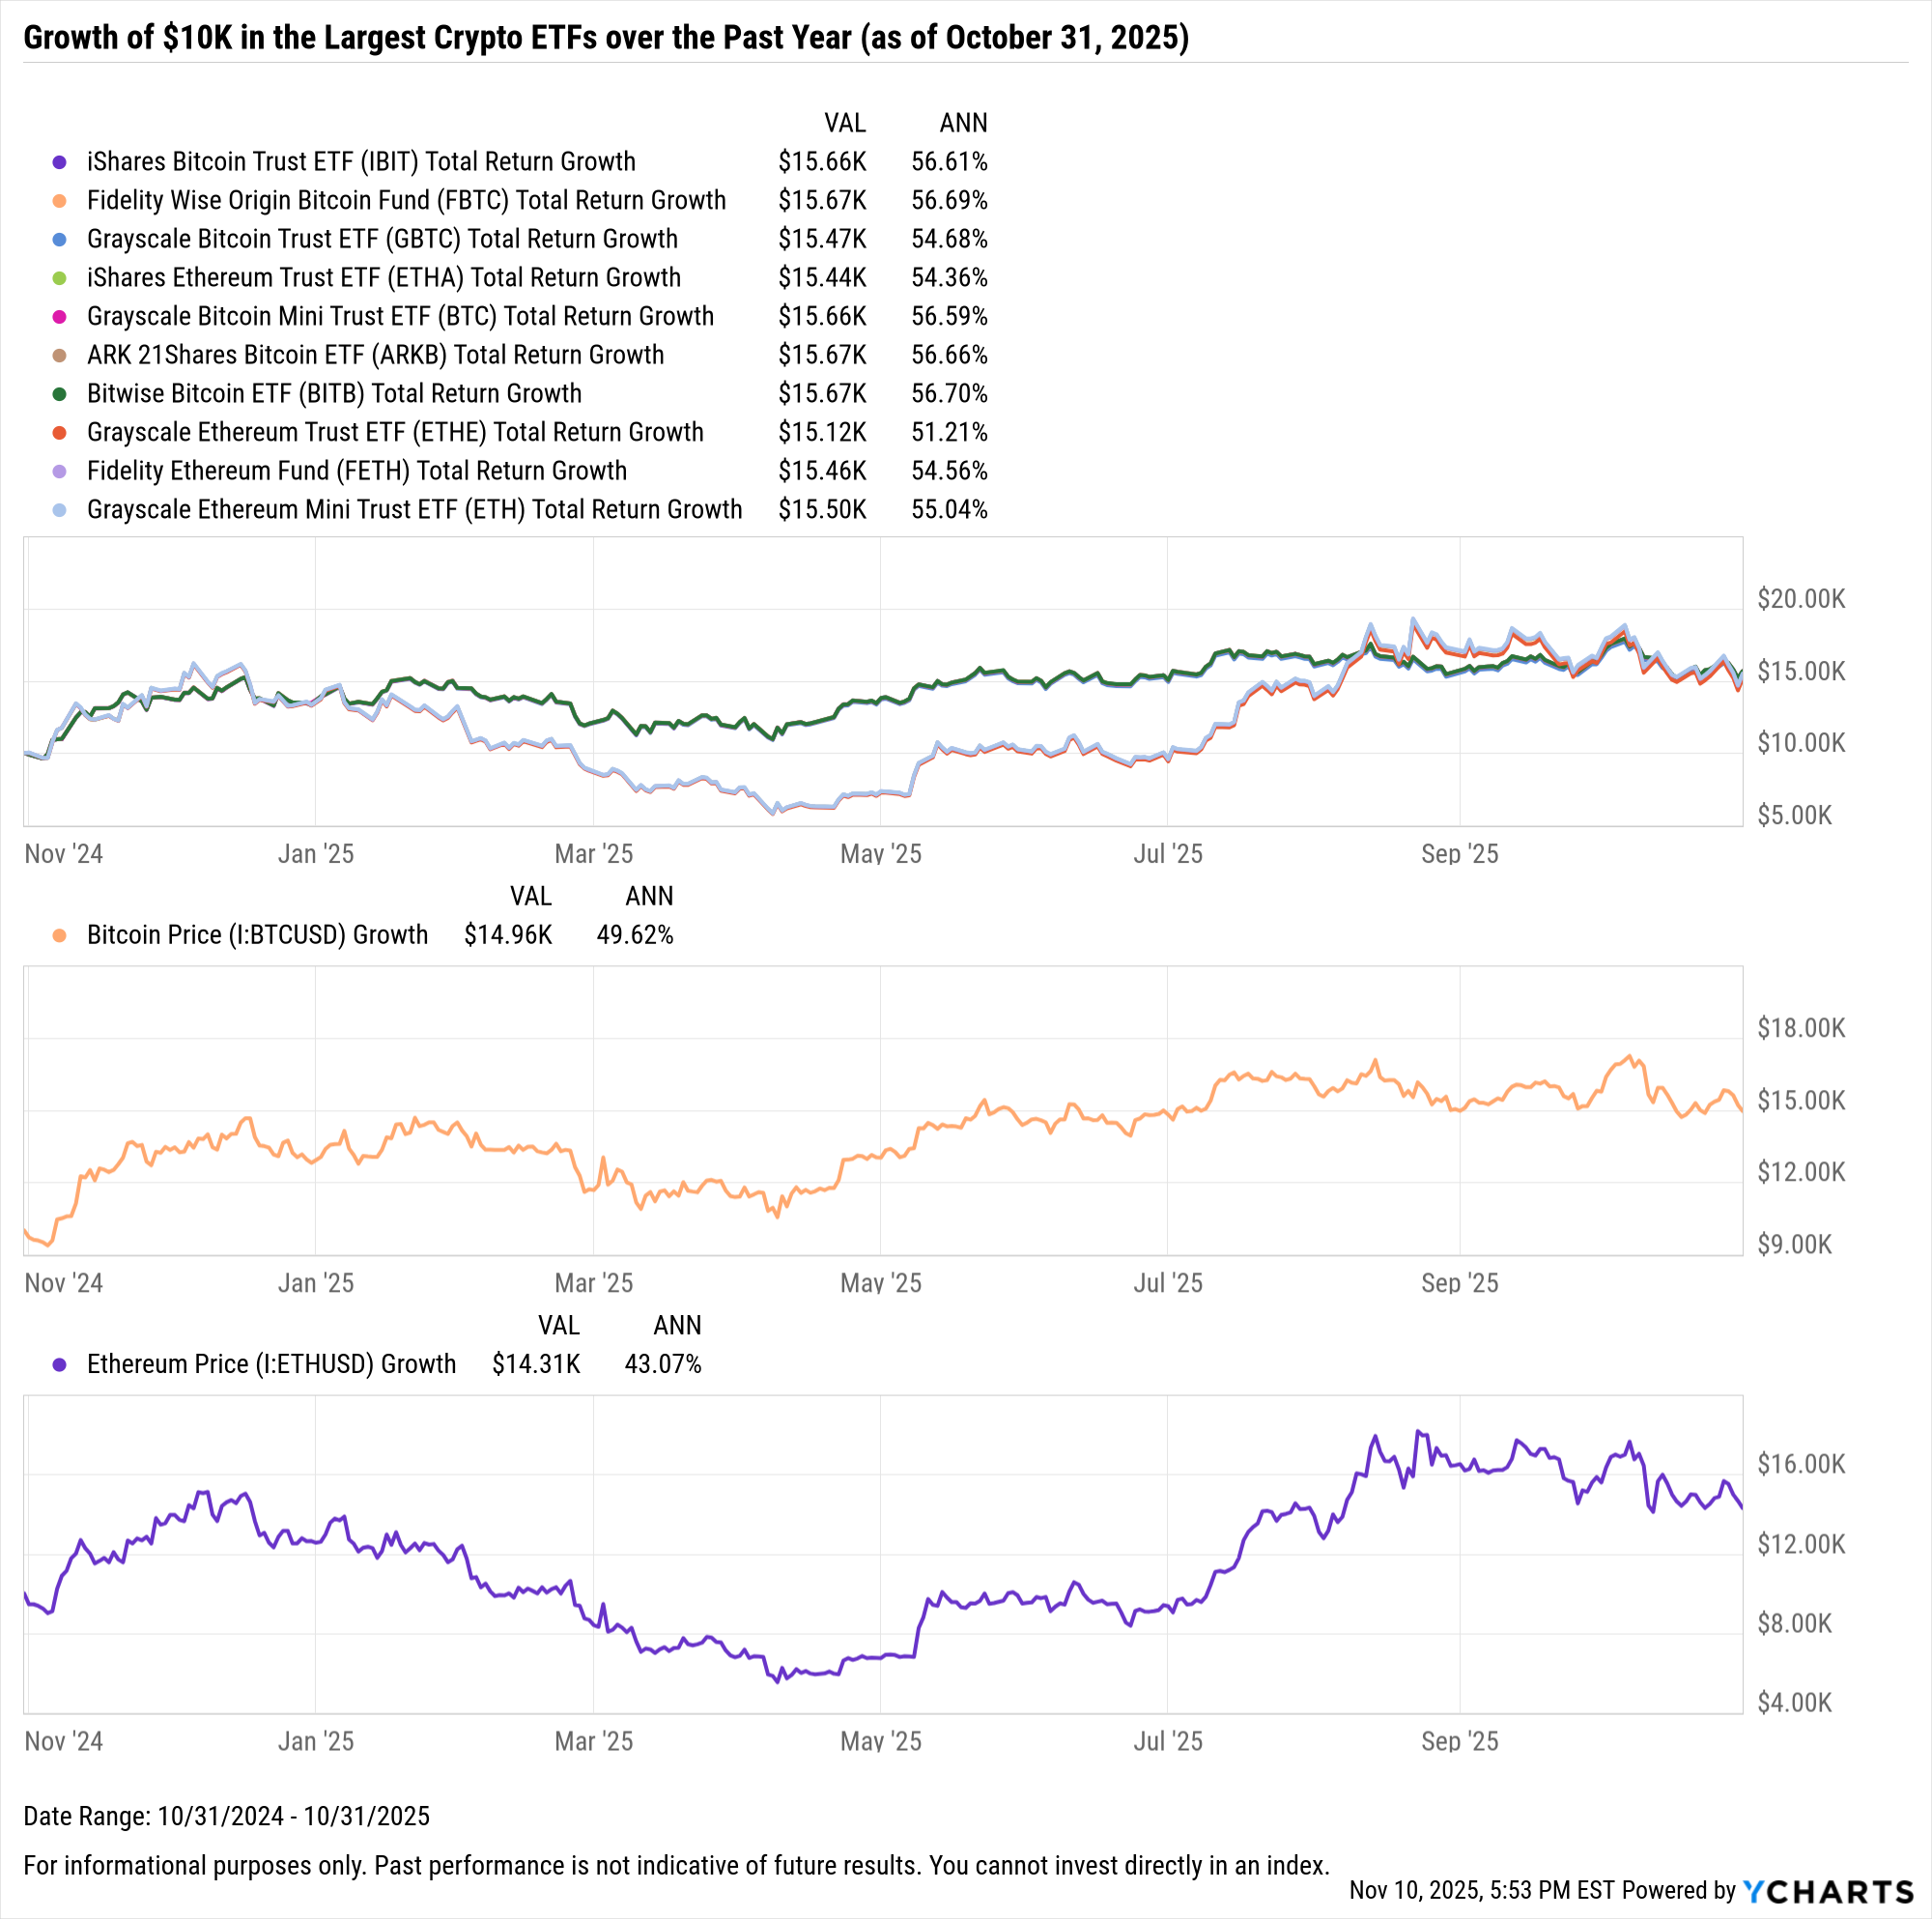This screenshot has height=1919, width=1932.
Task: Click the orange FBTC legend dot
Action: coord(59,201)
